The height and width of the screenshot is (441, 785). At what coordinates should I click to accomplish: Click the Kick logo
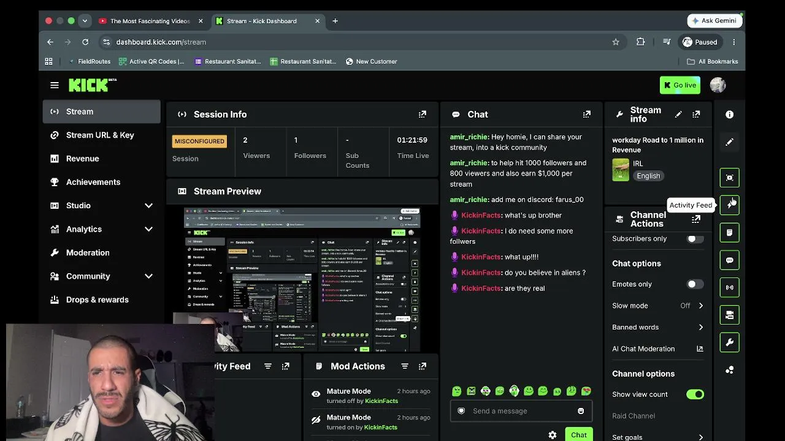coord(93,85)
